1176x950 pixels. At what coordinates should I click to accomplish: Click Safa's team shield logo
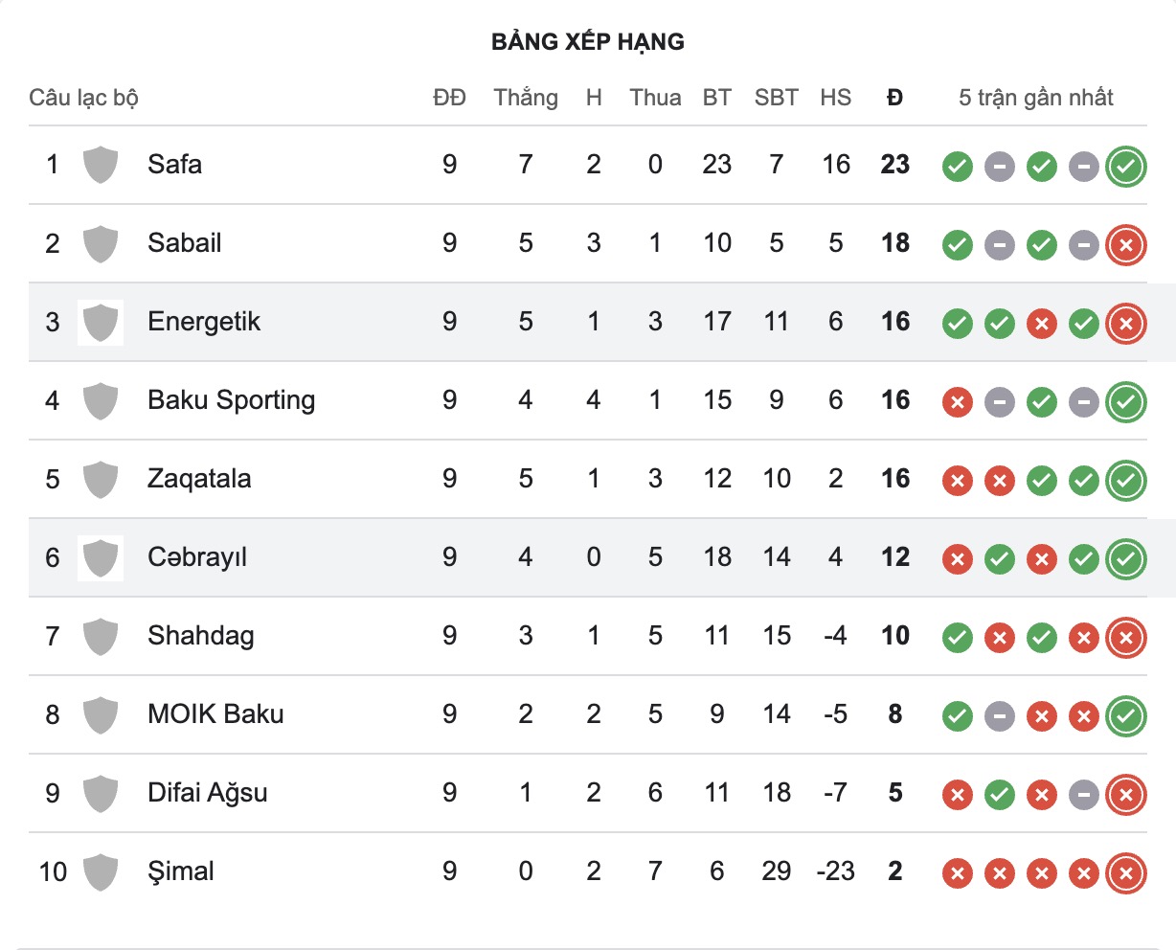tap(101, 165)
